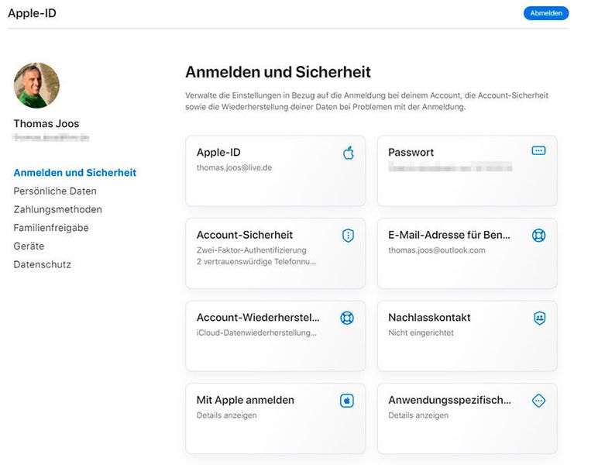
Task: Click the Anmelden und Sicherheit page heading
Action: 278,72
